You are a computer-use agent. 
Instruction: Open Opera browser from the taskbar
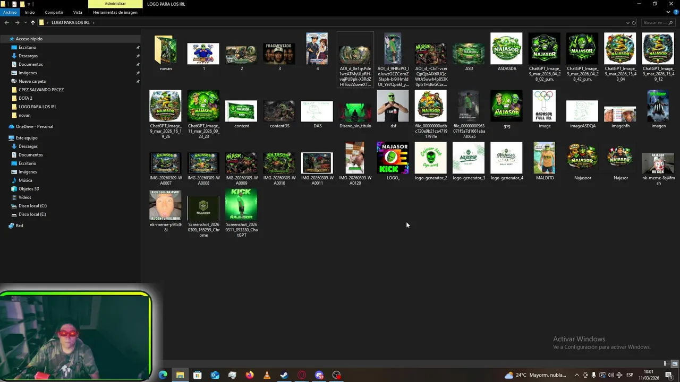(302, 375)
